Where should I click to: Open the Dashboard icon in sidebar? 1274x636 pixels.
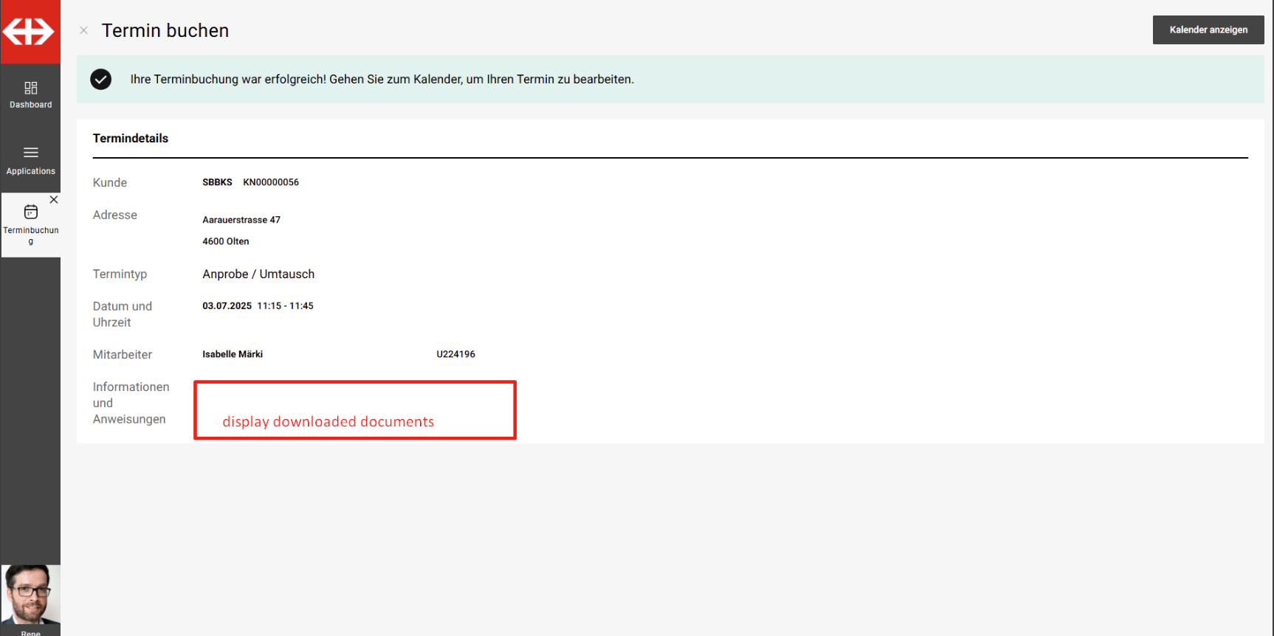point(31,89)
